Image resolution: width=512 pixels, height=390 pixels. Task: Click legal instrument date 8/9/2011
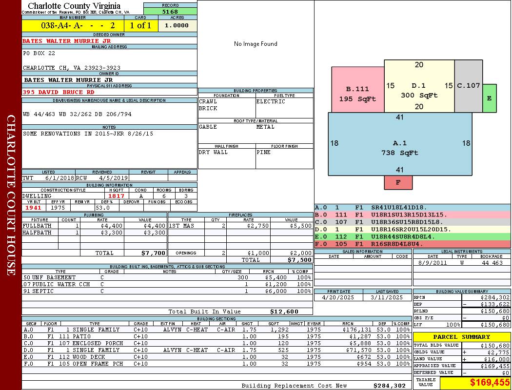point(433,263)
